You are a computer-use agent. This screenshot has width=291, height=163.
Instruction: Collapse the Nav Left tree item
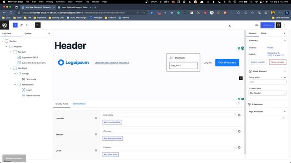tap(11, 52)
